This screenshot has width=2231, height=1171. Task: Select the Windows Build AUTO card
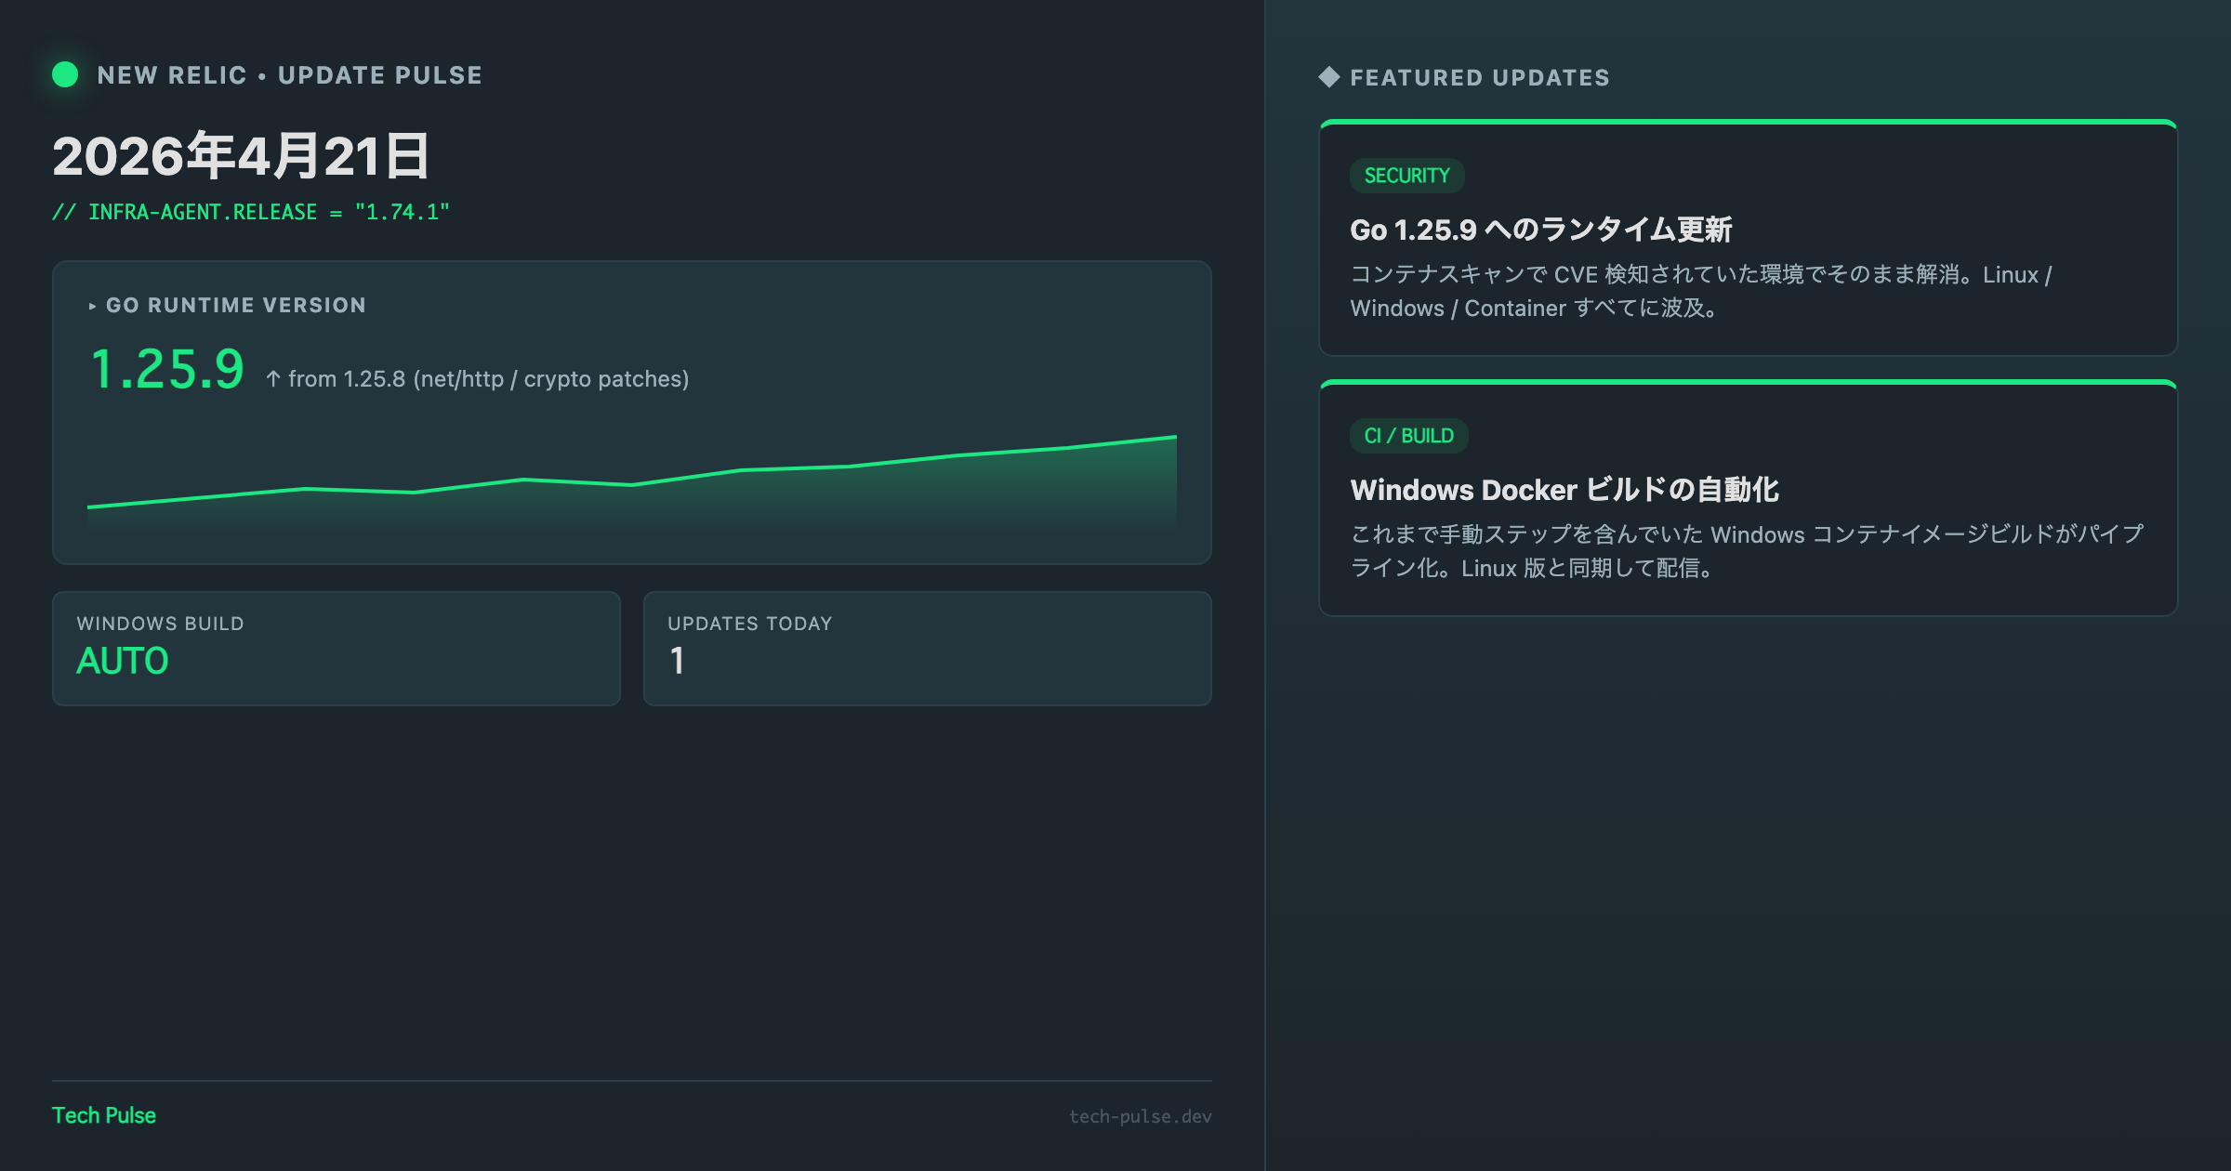[x=337, y=649]
